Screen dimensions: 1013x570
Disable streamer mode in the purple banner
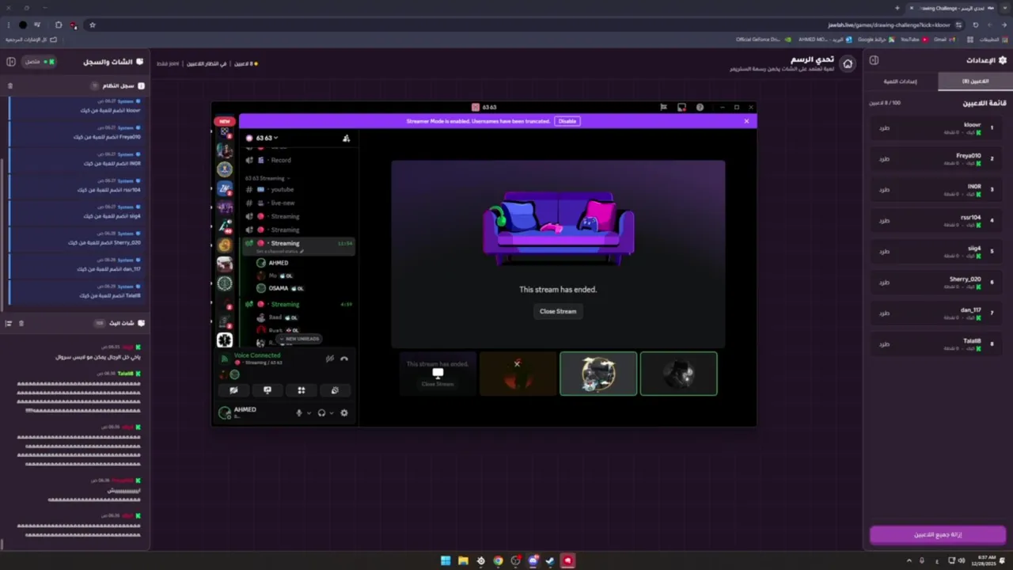567,121
